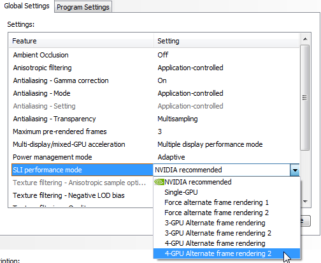This screenshot has width=321, height=263.
Task: Select Single-GPU option
Action: coord(227,192)
